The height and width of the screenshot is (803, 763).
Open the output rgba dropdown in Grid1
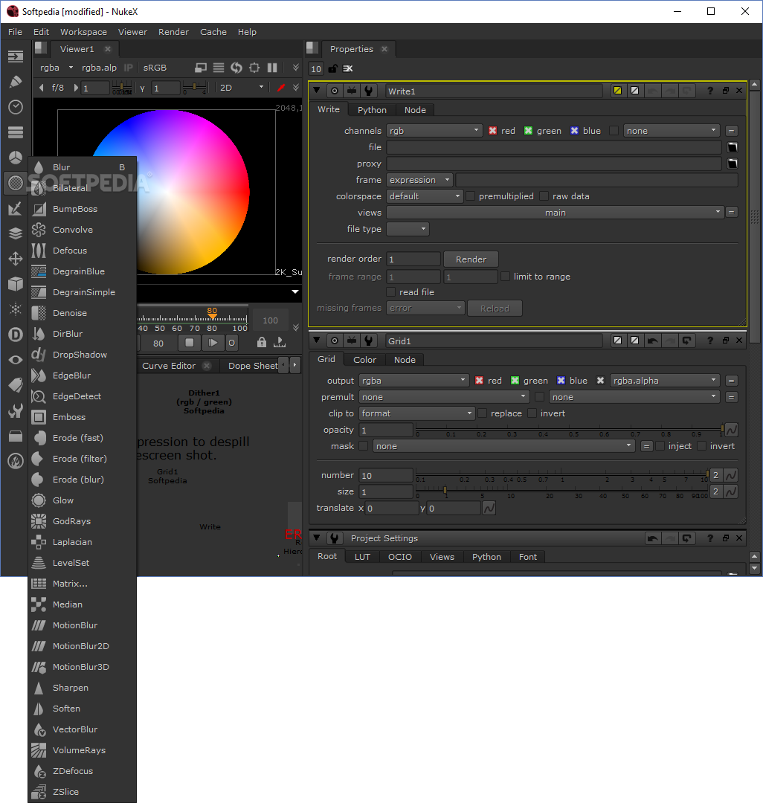point(413,381)
